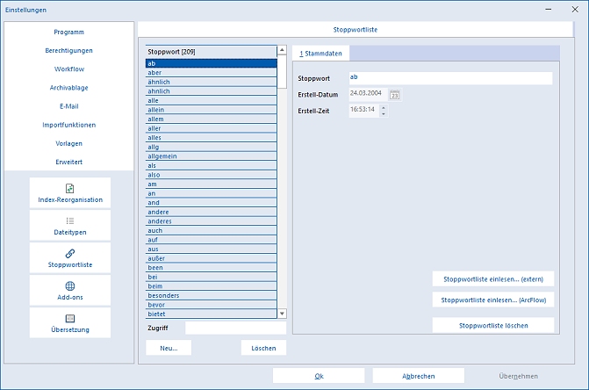Click the Zugriff input field

coord(235,328)
